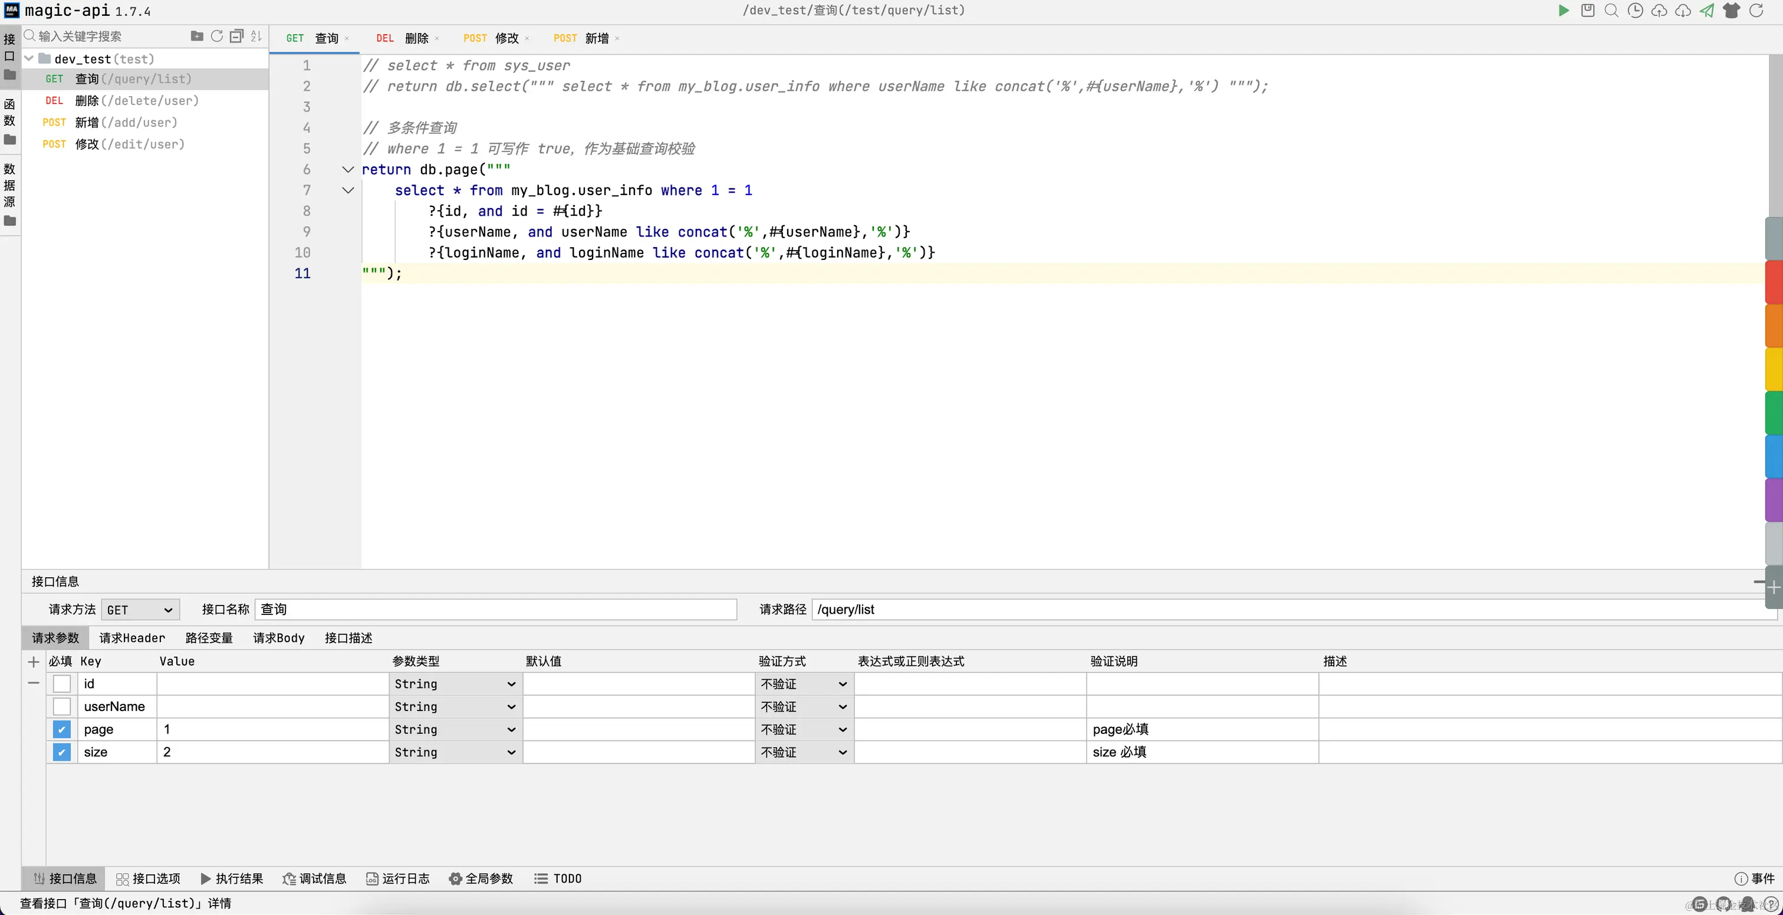This screenshot has height=915, width=1783.
Task: Open the TODO bottom panel
Action: [558, 879]
